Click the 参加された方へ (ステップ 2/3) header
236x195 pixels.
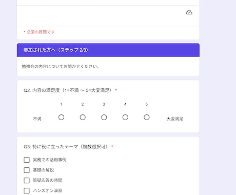[x=108, y=50]
